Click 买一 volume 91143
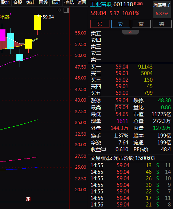The height and width of the screenshot is (209, 173). tap(145, 67)
